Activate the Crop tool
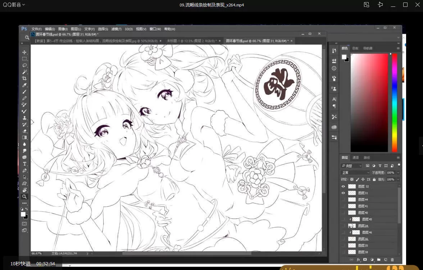The width and height of the screenshot is (423, 270). 24,78
